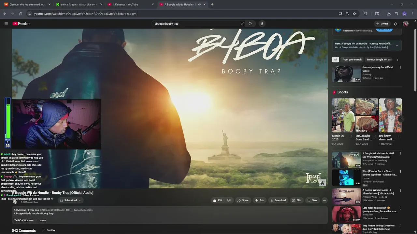Image resolution: width=417 pixels, height=234 pixels.
Task: Click the Ask button
Action: [x=260, y=200]
